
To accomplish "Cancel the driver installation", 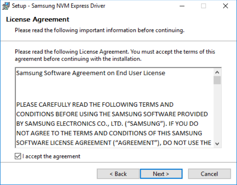I will point(210,174).
